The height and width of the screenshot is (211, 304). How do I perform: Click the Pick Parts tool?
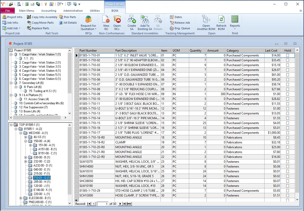[68, 17]
